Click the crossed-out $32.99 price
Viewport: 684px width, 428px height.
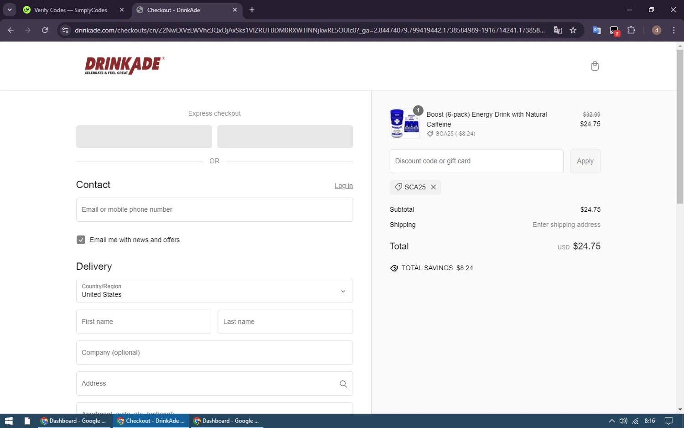591,115
